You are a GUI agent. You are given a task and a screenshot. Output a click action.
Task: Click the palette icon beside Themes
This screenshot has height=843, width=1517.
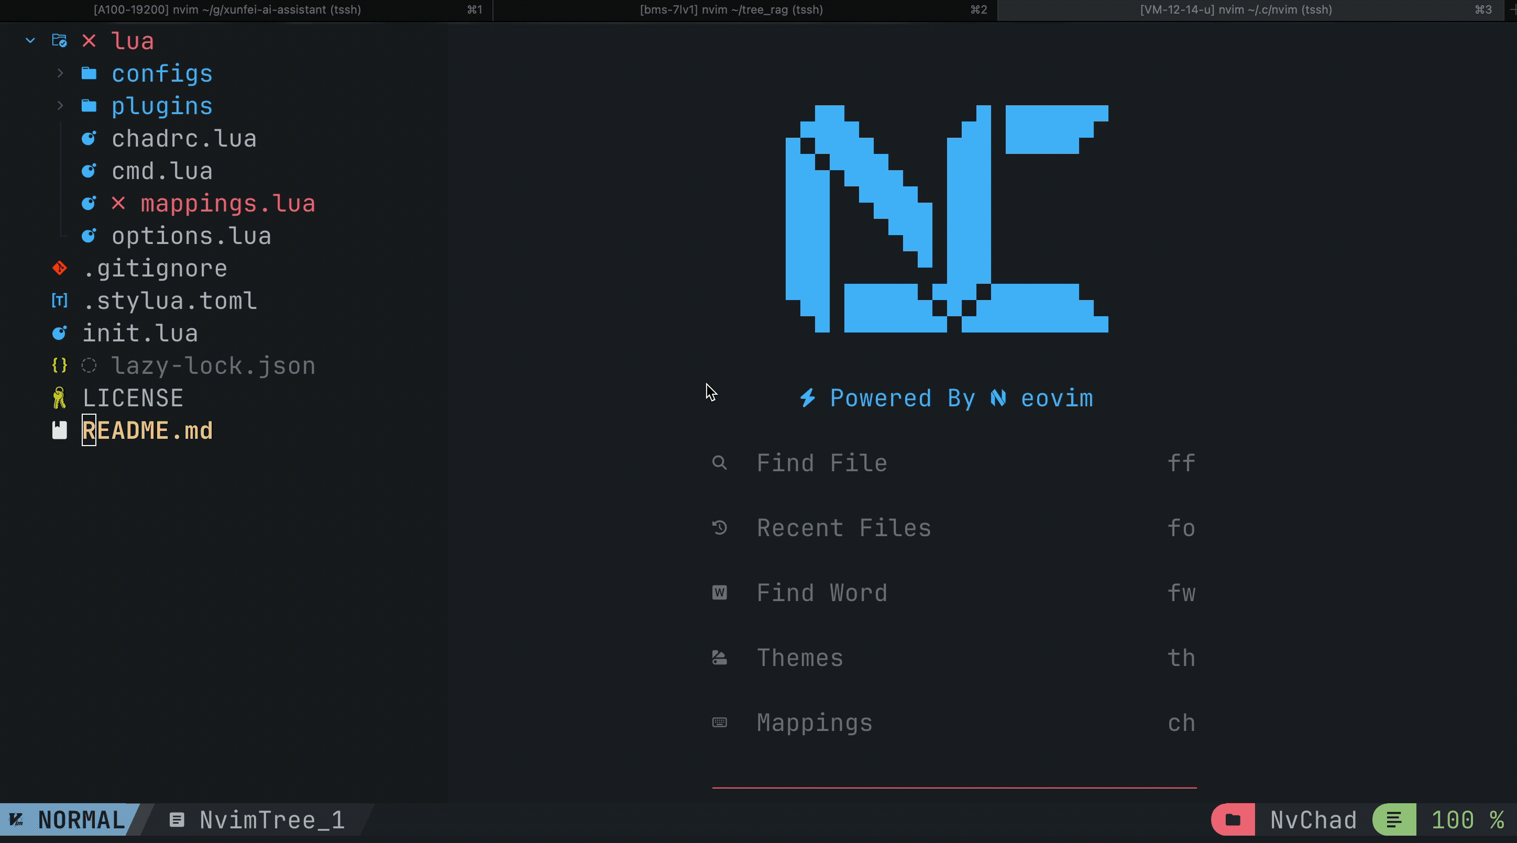[719, 658]
